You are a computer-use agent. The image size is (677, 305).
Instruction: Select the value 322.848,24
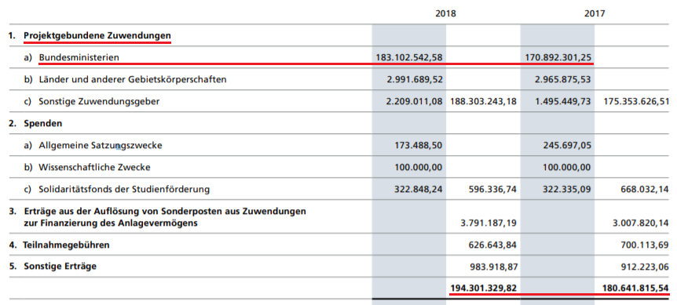[419, 189]
